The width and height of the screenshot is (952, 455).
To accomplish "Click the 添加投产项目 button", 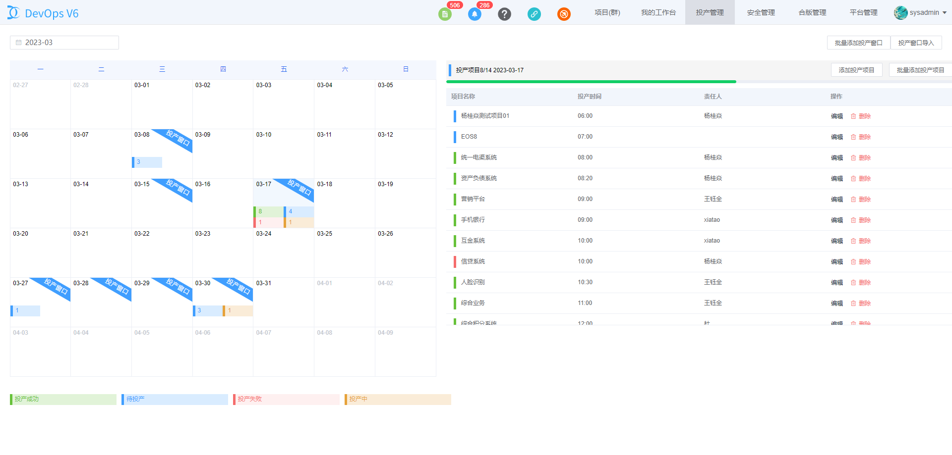I will [856, 70].
